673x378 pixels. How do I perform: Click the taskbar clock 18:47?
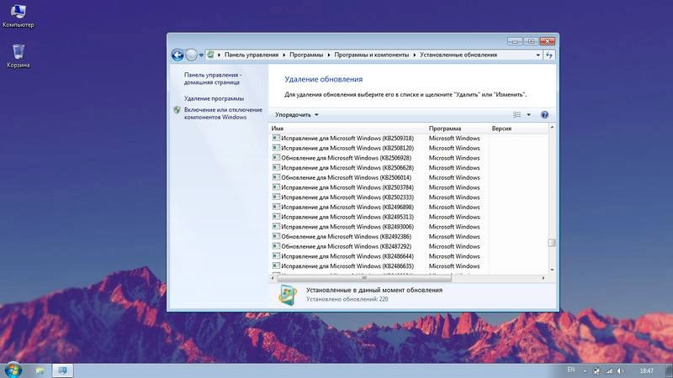point(646,370)
